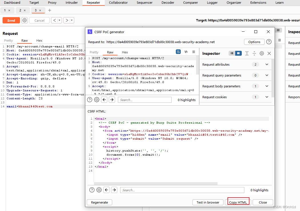The image size is (300, 211).
Task: Go to previous match in CSRF HTML search
Action: coord(106,190)
